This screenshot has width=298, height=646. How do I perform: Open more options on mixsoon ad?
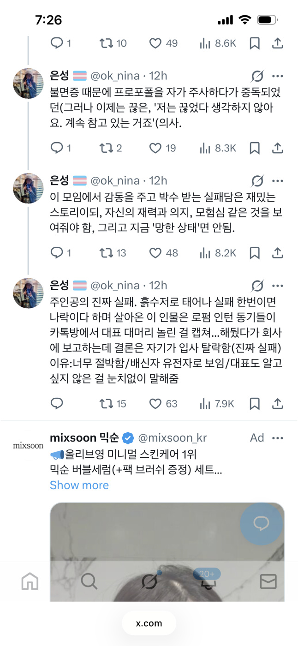point(277,438)
